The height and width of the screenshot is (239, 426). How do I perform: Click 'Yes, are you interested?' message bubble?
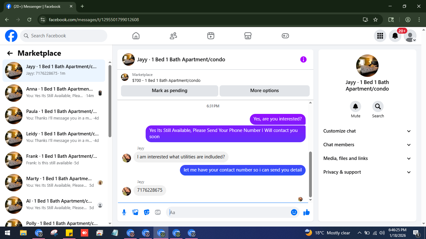point(278,119)
